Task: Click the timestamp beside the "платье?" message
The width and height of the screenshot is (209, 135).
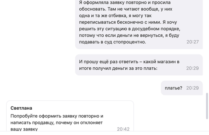Action: click(x=193, y=88)
